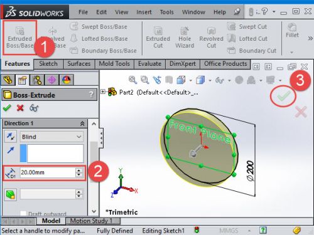This screenshot has width=314, height=235.
Task: Click the Previous View icon
Action: pos(157,80)
